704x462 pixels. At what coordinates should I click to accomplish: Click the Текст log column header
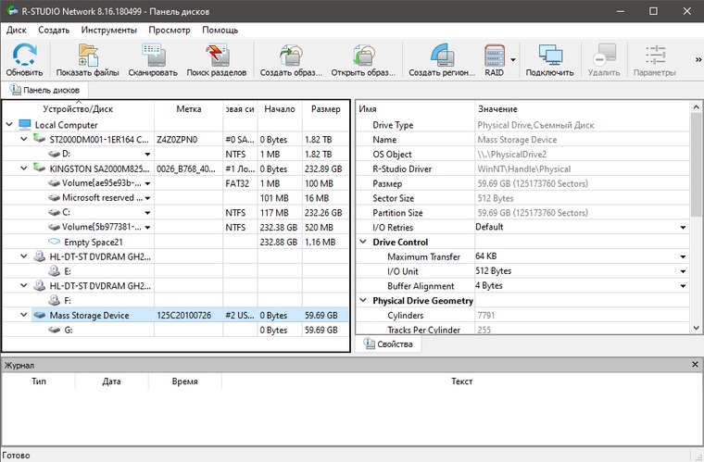[461, 381]
